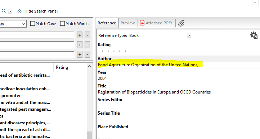Click the second search row text field
The image size is (260, 139).
pyautogui.click(x=37, y=45)
